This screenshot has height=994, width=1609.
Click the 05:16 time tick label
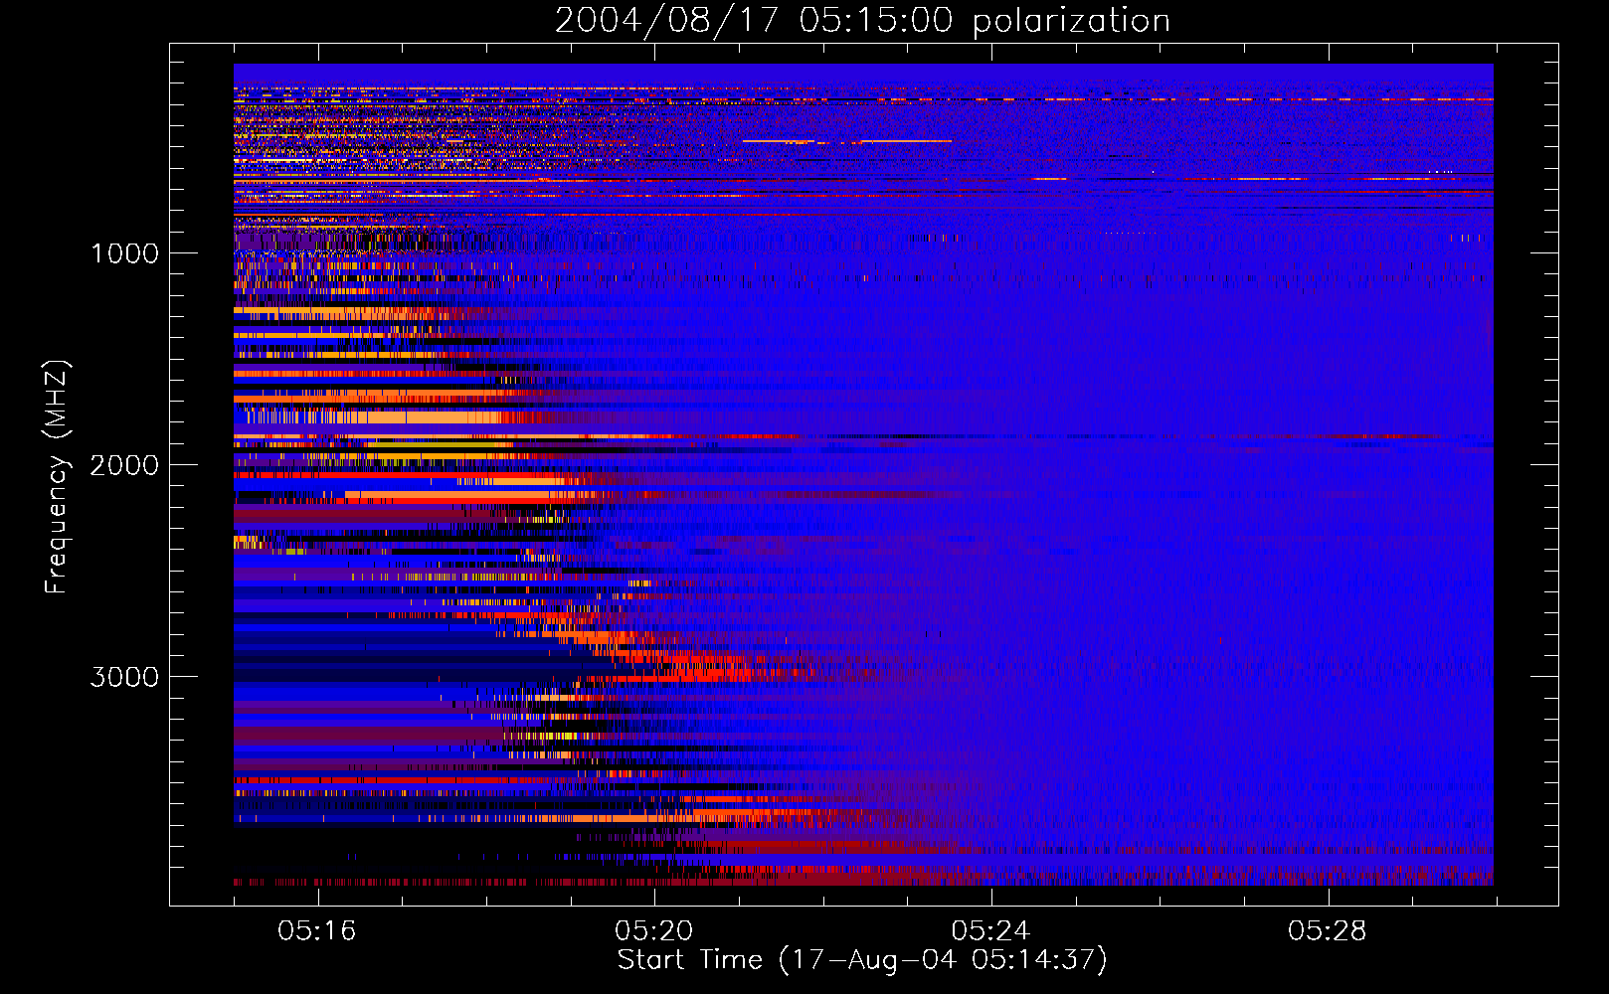coord(317,931)
